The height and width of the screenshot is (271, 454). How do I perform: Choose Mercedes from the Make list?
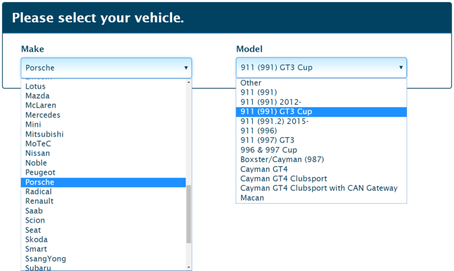coord(103,115)
